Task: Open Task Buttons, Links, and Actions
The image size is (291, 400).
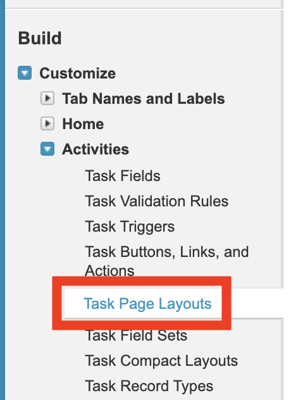Action: tap(167, 261)
